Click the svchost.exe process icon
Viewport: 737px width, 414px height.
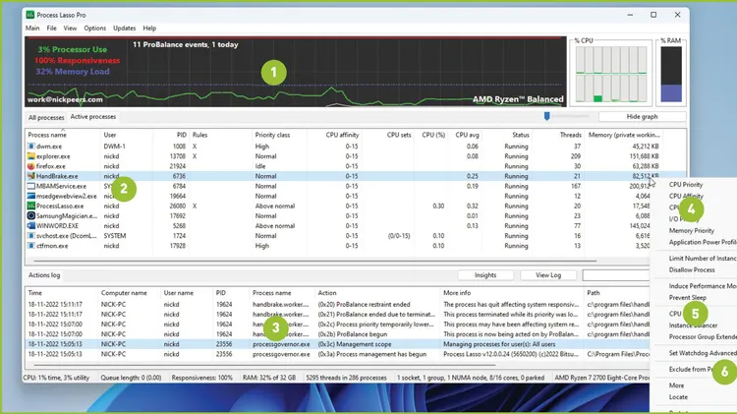point(31,236)
